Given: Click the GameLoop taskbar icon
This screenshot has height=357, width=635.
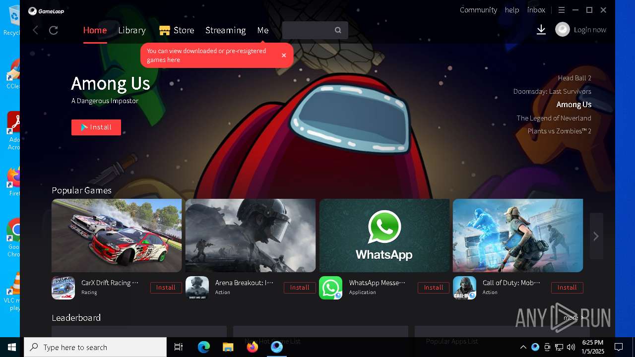Looking at the screenshot, I should pyautogui.click(x=277, y=347).
